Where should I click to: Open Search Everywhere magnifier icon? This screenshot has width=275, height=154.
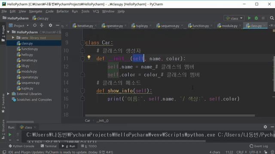[x=272, y=18]
